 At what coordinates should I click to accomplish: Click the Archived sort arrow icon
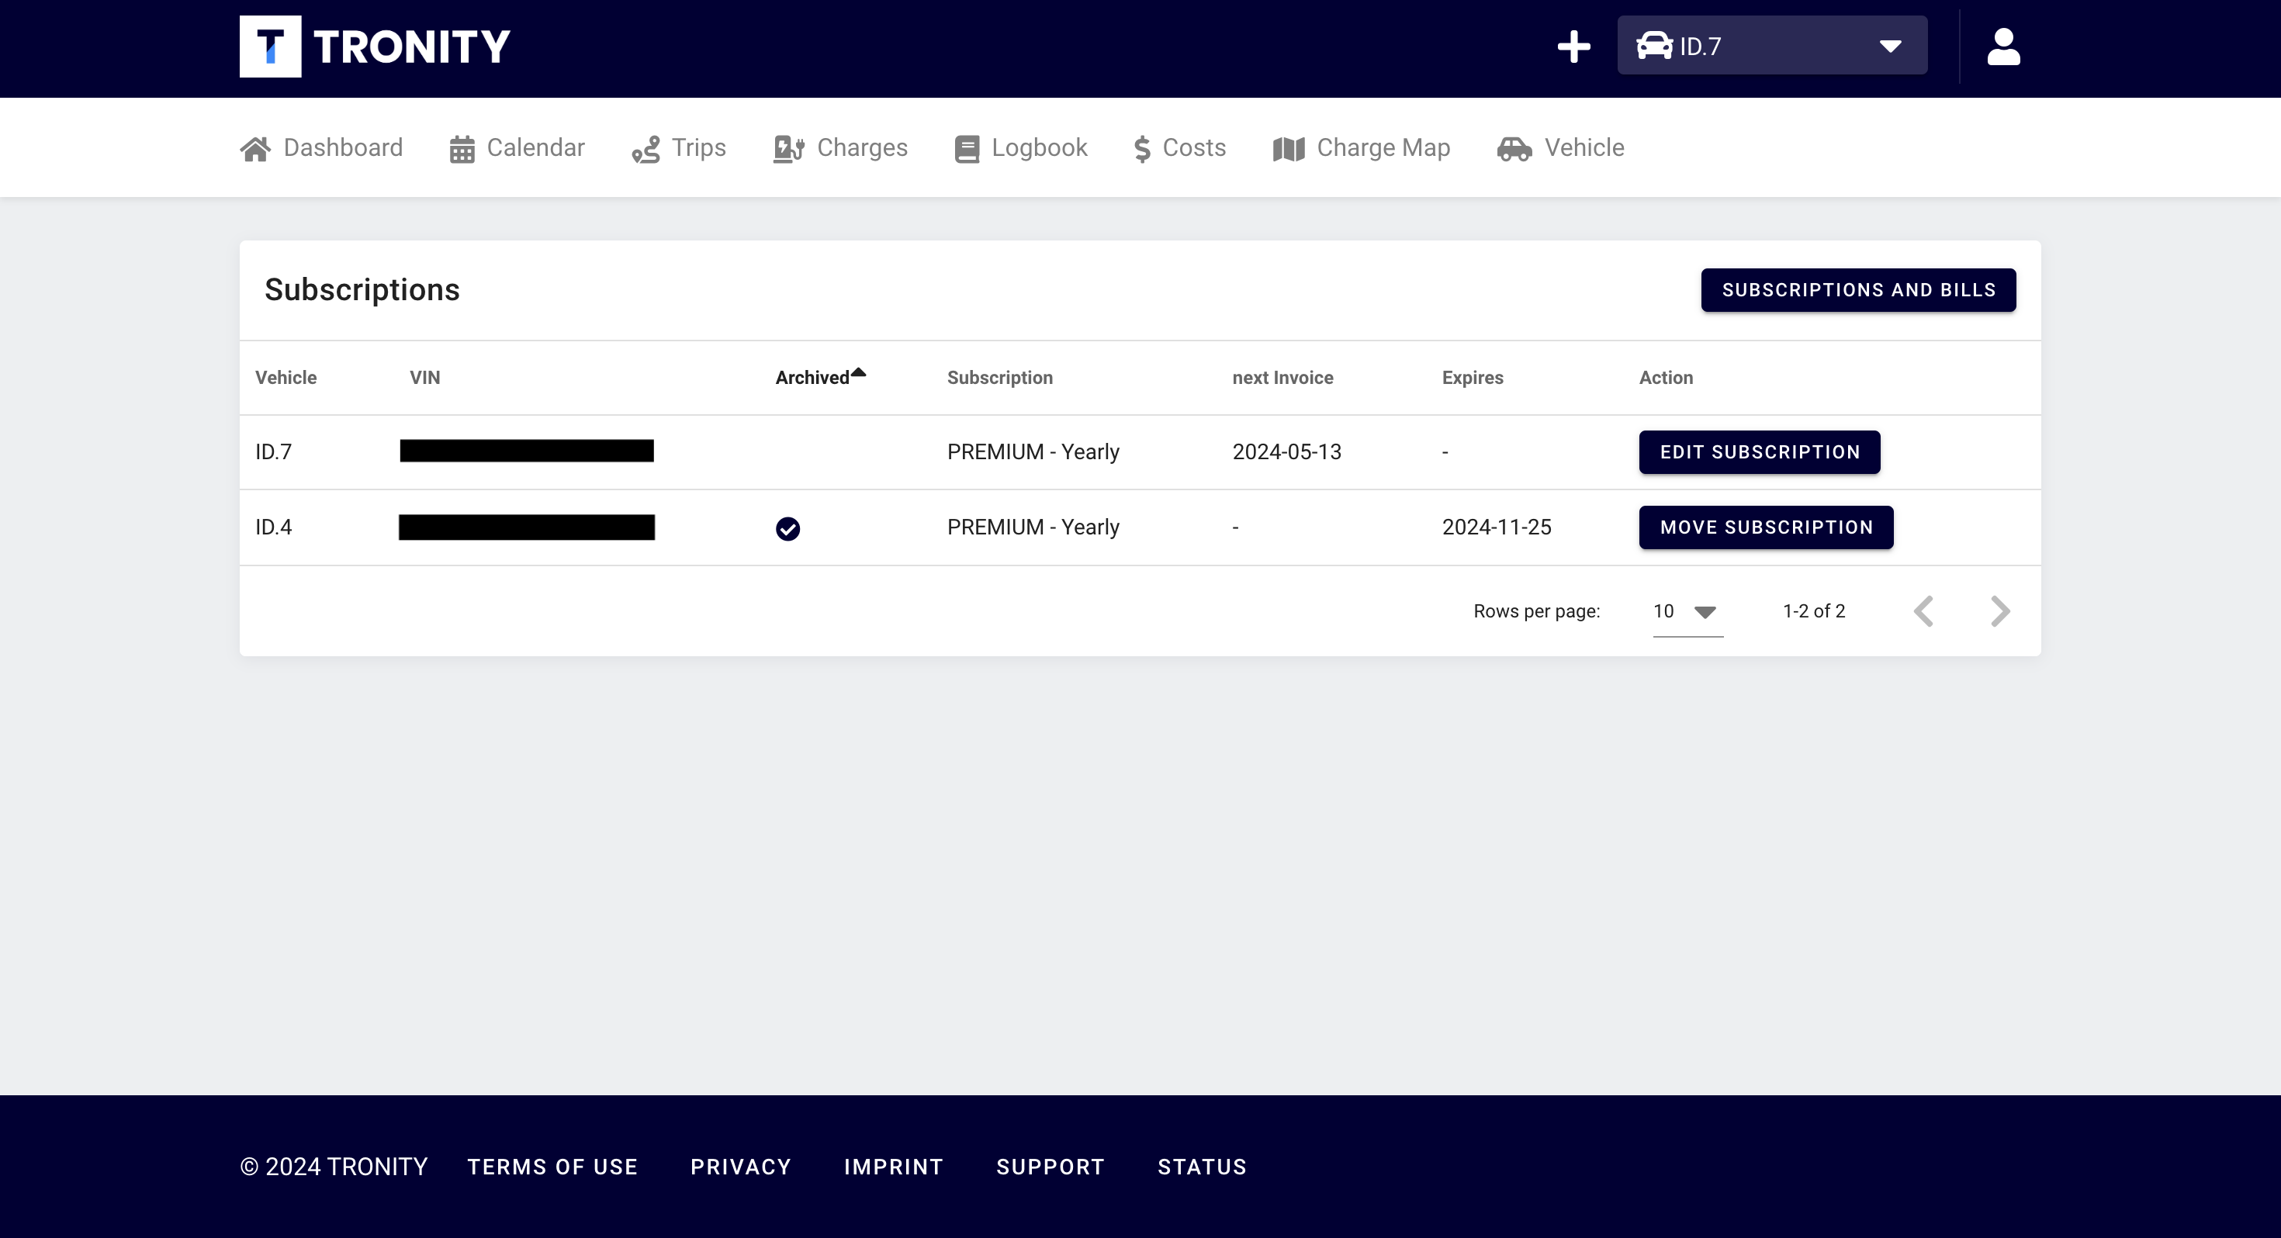pos(858,373)
